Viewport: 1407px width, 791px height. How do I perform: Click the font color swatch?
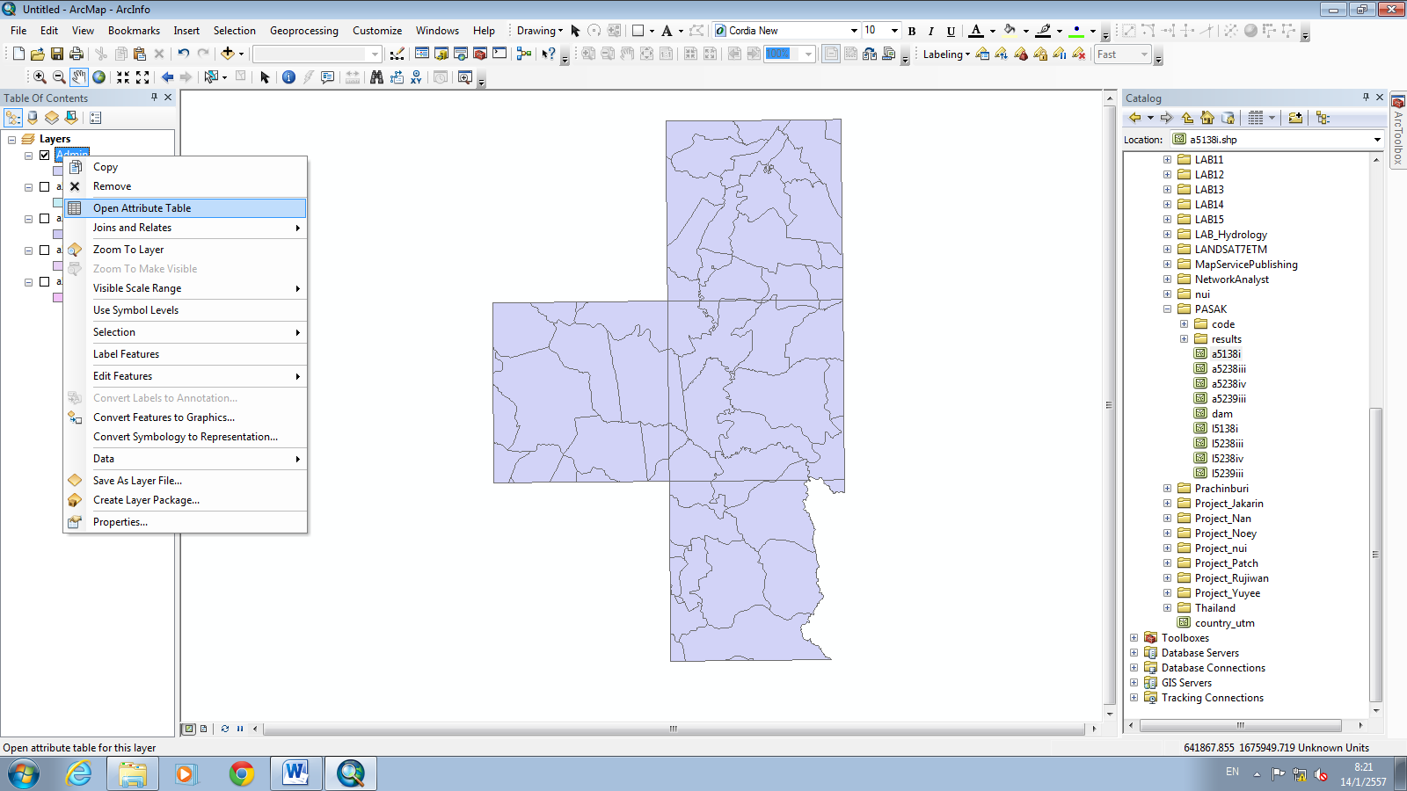tap(976, 31)
